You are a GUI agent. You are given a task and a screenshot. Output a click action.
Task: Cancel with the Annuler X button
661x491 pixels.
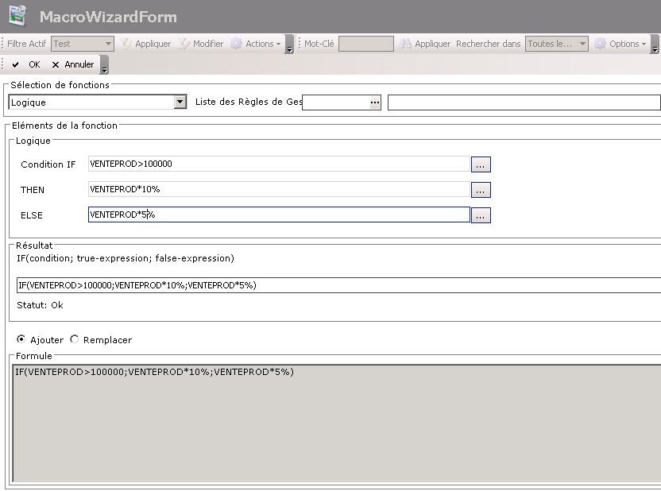click(x=72, y=64)
